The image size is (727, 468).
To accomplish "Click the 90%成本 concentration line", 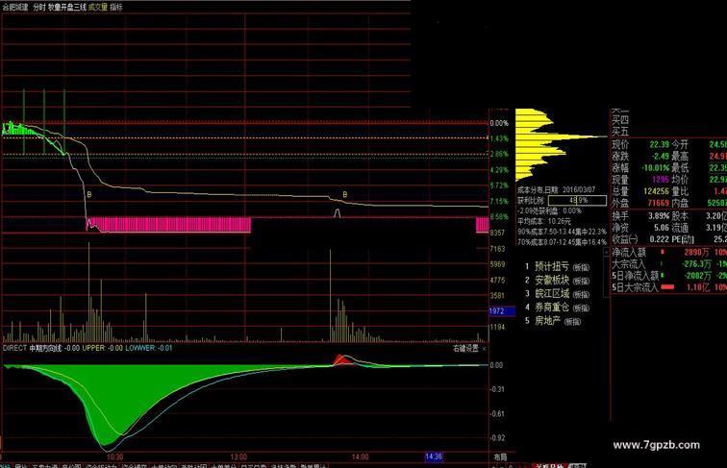I will [562, 232].
